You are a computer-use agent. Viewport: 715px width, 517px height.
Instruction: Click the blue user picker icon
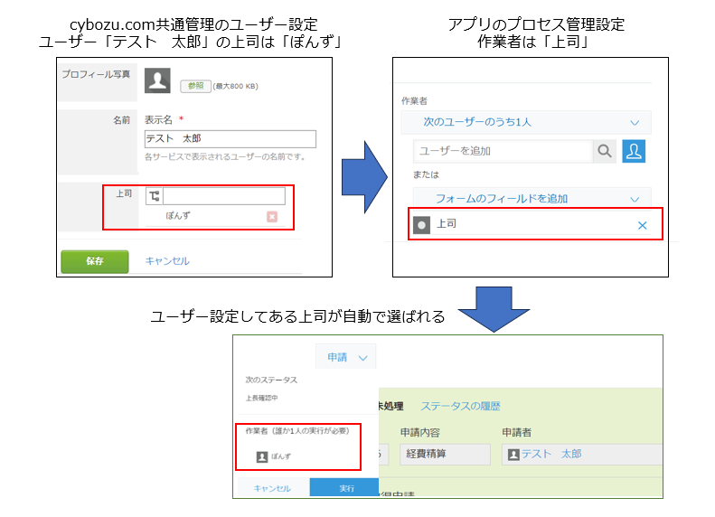pos(634,151)
